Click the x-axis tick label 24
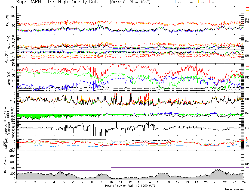Screen dimensions: 249x190 click(243, 182)
